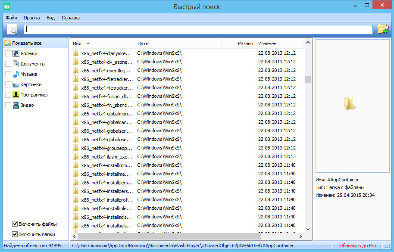
Task: Click folder icon of x86_netfx4-globaluse… row
Action: [x=75, y=139]
